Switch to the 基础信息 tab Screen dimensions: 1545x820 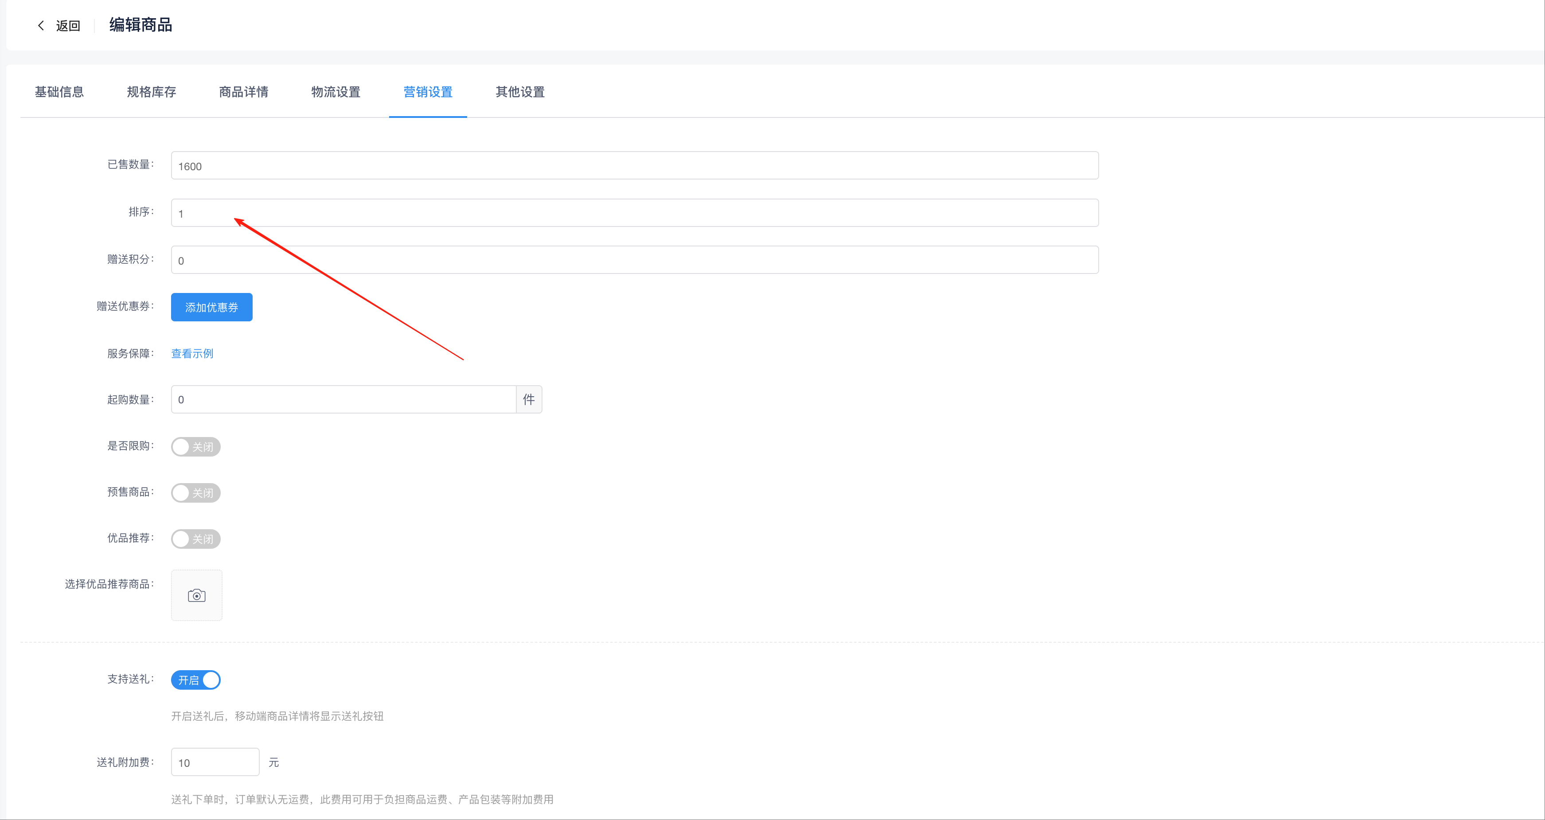point(59,92)
